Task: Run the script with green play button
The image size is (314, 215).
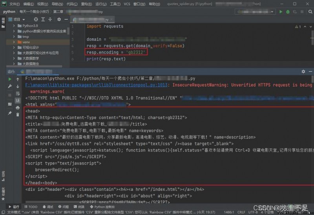Action: tap(281, 12)
